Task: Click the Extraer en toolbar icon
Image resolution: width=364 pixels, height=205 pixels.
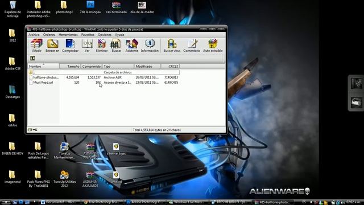Action: click(x=52, y=46)
